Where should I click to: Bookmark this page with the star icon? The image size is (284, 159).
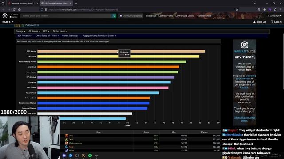[237, 9]
